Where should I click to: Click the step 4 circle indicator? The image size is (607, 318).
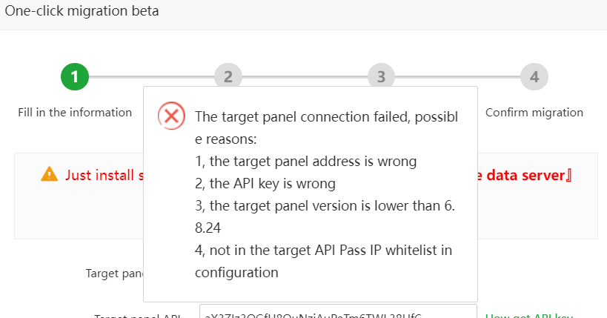coord(534,76)
